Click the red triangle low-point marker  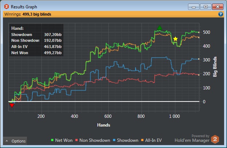tap(12, 105)
